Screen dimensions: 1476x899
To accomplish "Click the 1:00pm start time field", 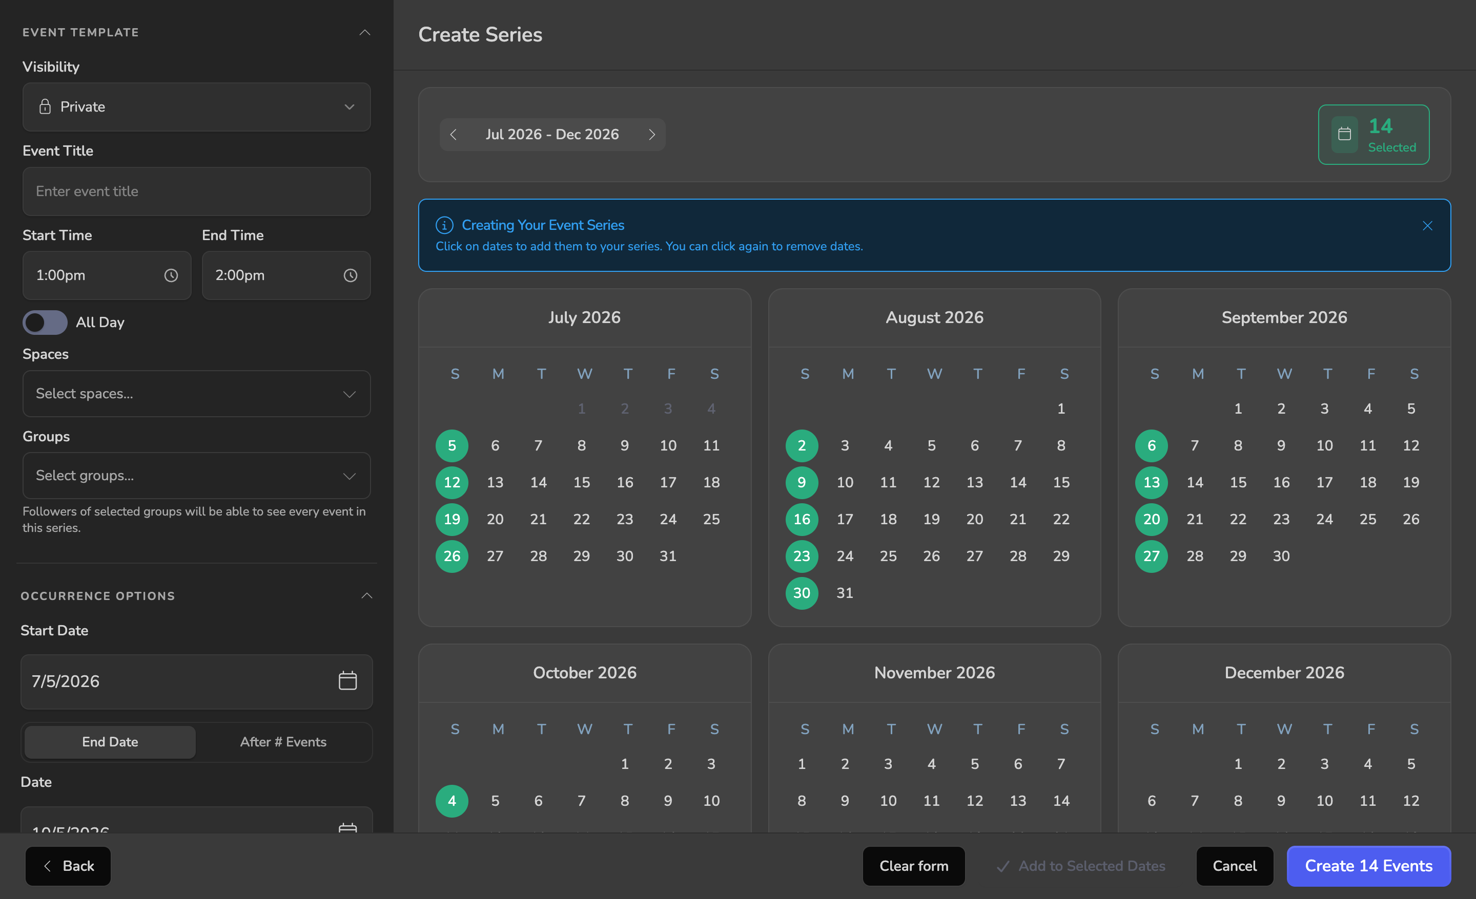I will tap(107, 275).
